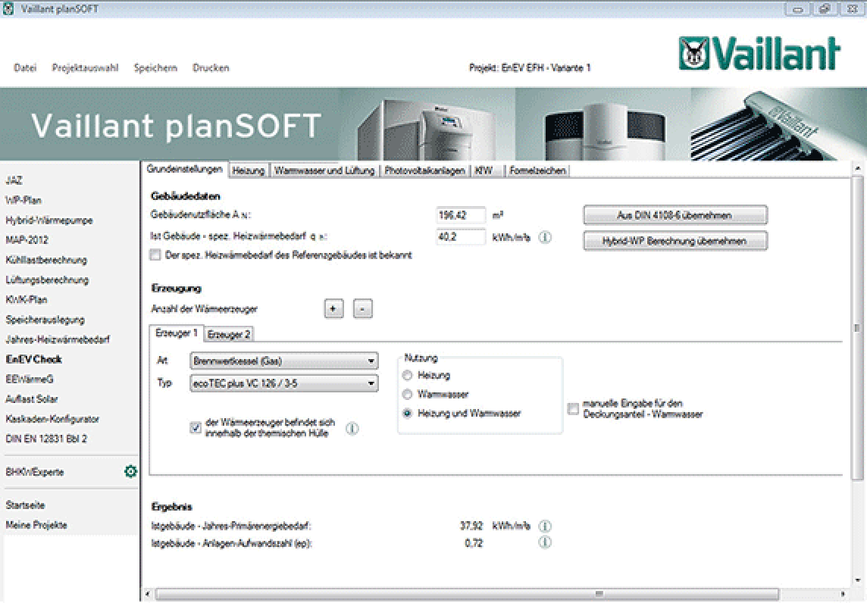Enable manuelle Eingabe für Deckungsanteil Warmwasser

[x=574, y=409]
